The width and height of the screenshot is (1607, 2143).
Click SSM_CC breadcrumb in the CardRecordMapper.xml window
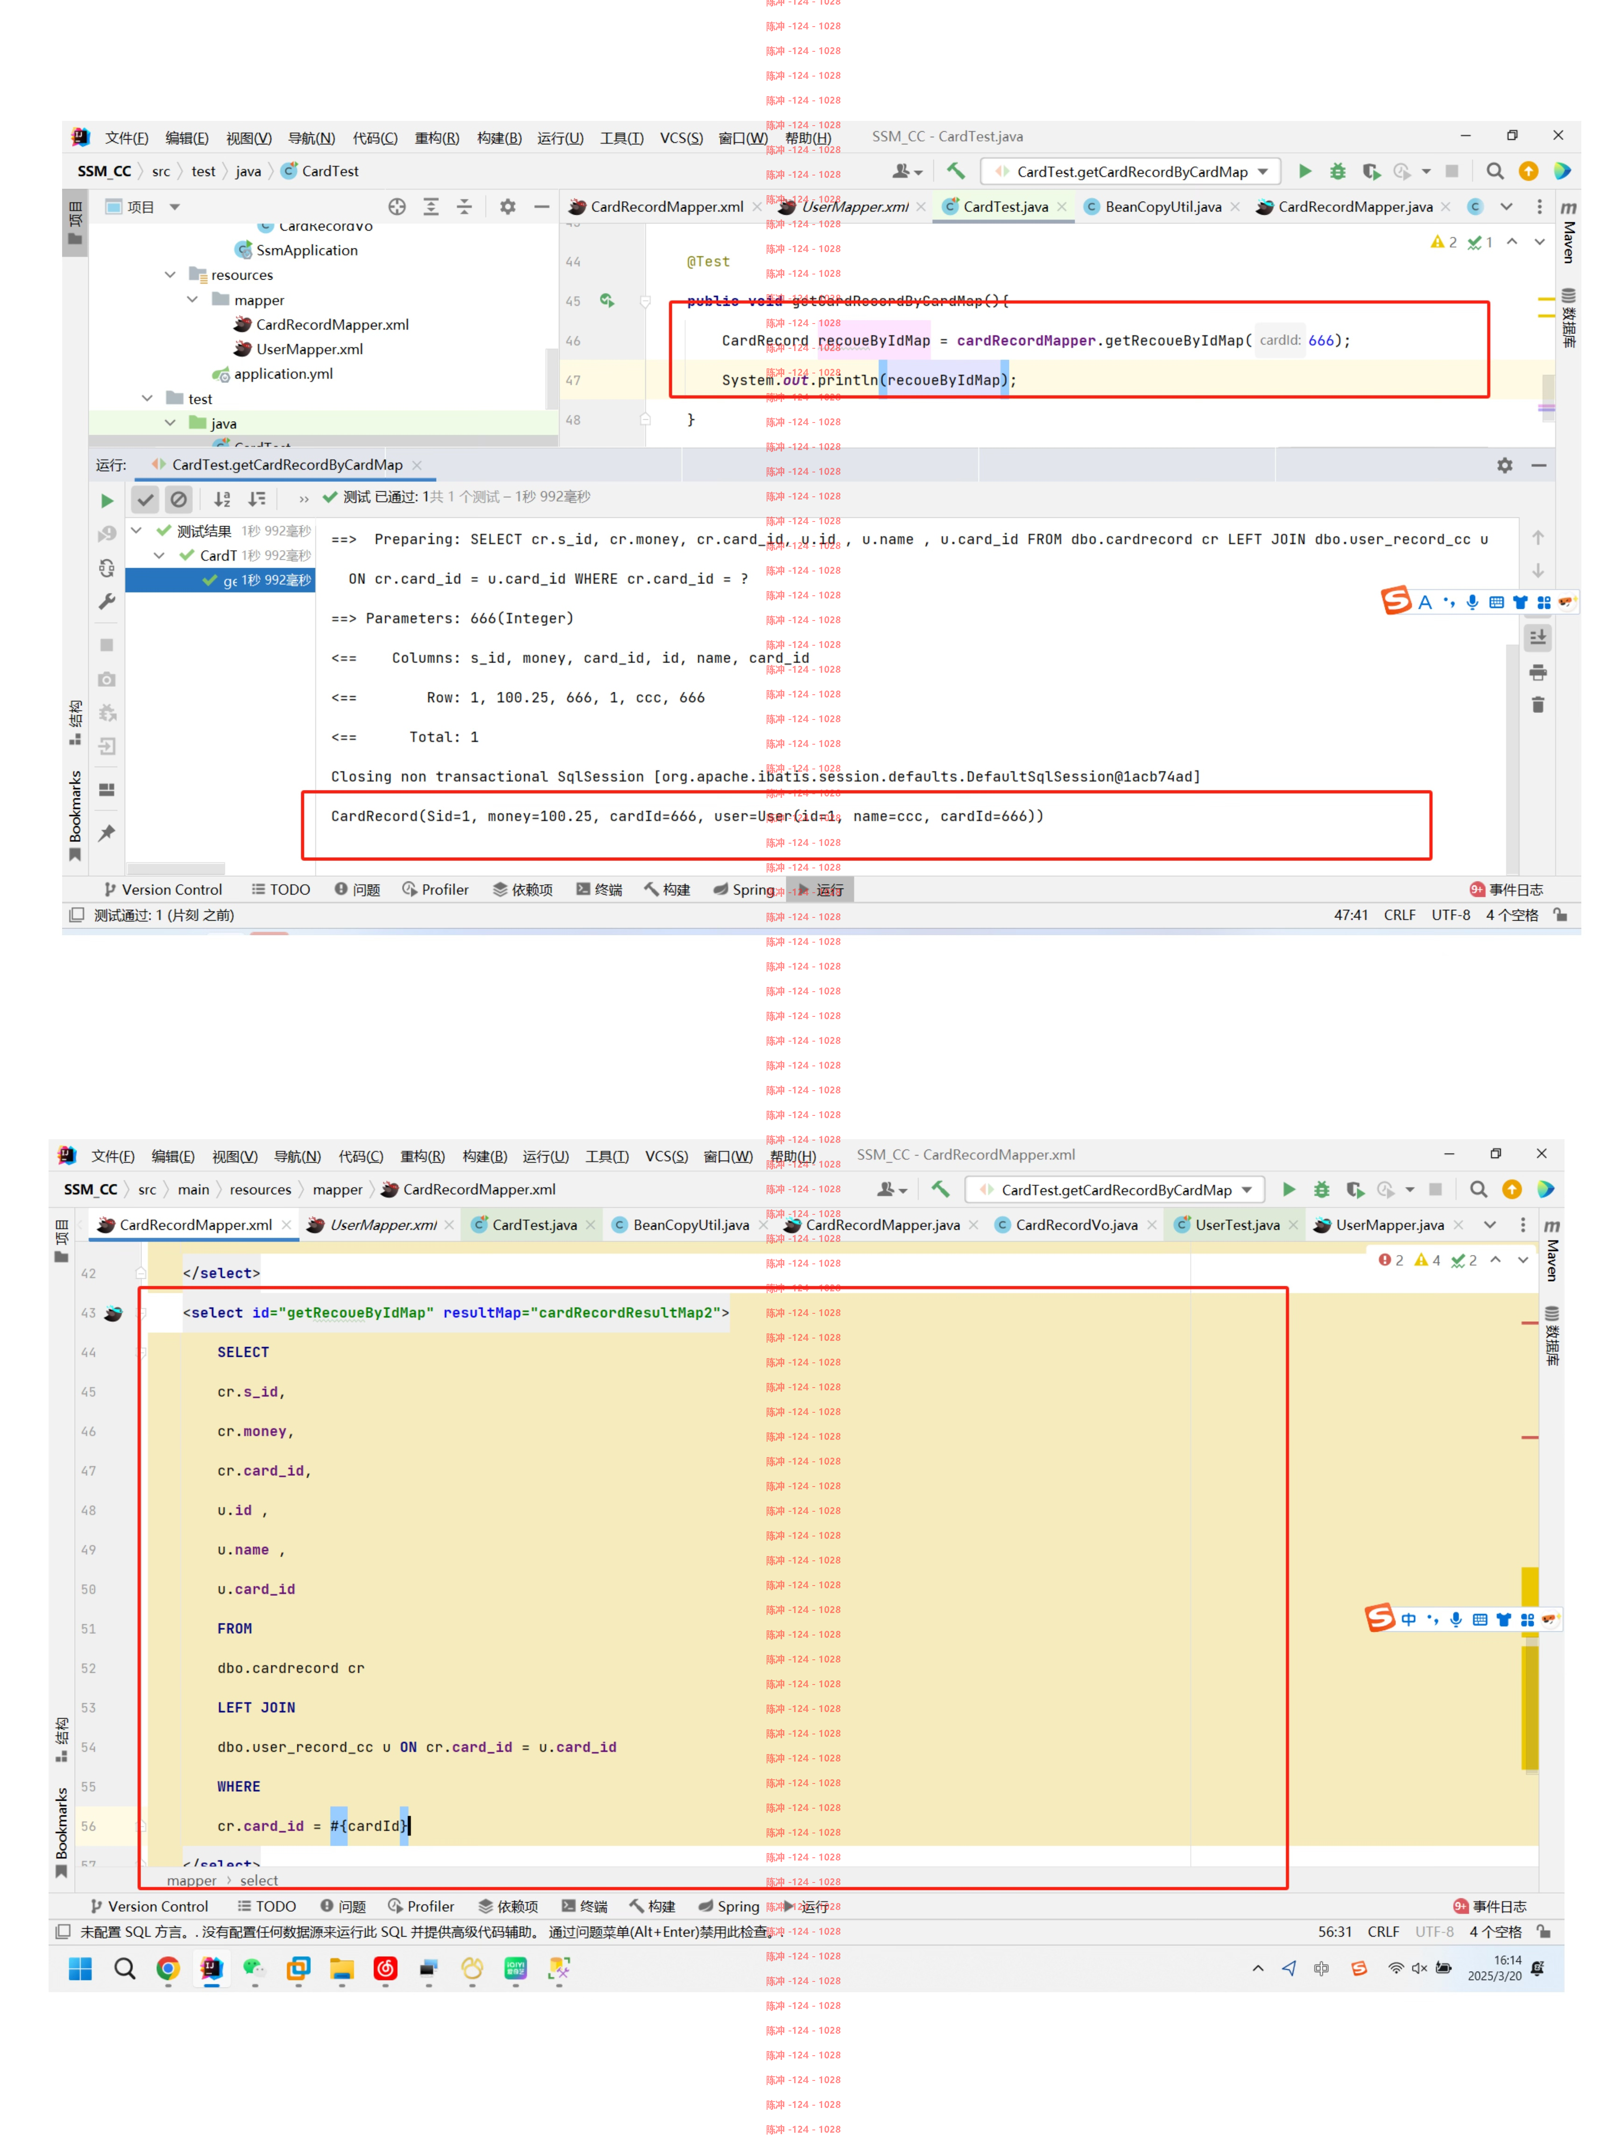[x=90, y=1189]
